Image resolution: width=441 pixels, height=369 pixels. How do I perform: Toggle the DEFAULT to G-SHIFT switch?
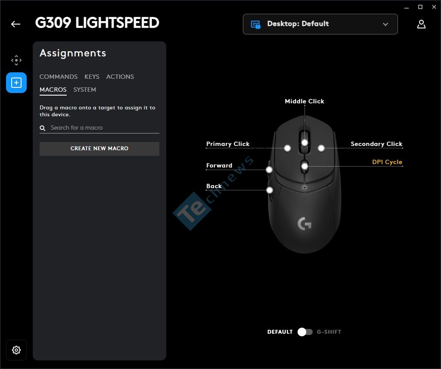tap(305, 332)
